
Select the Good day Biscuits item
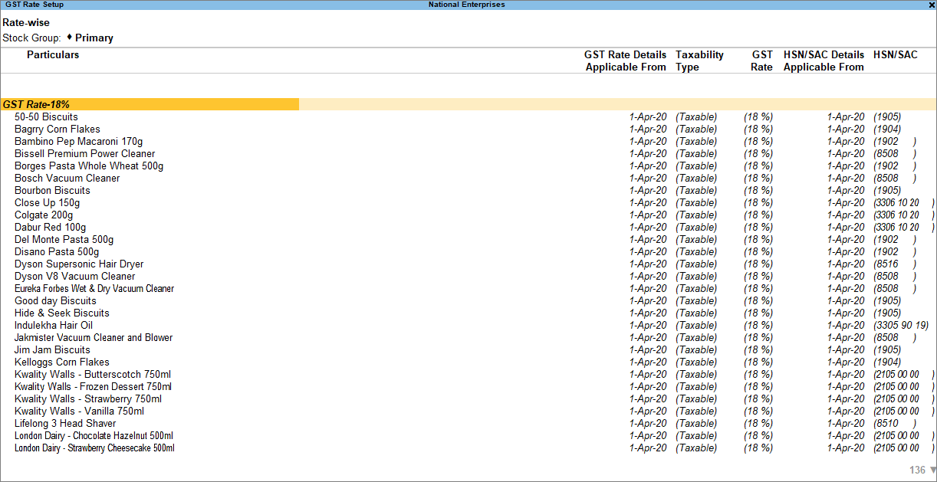tap(55, 300)
